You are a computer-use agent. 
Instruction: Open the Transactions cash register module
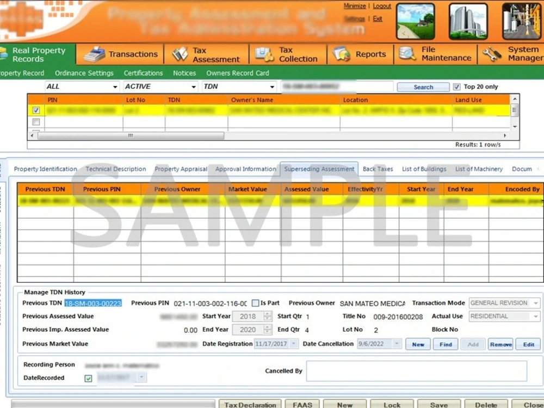[x=120, y=54]
